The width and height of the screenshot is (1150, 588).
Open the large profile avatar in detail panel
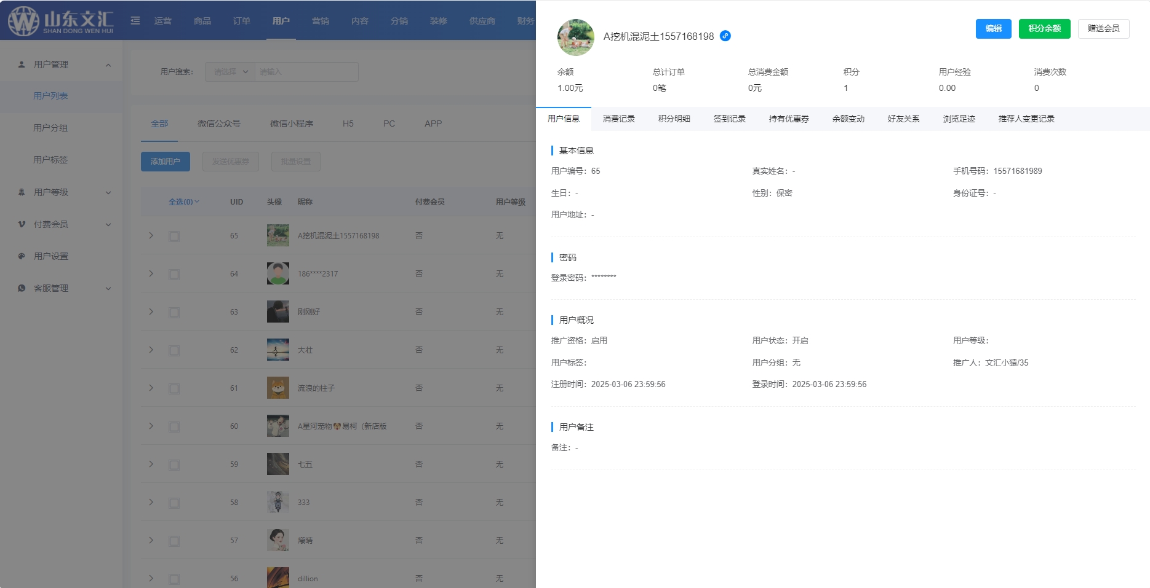coord(576,37)
